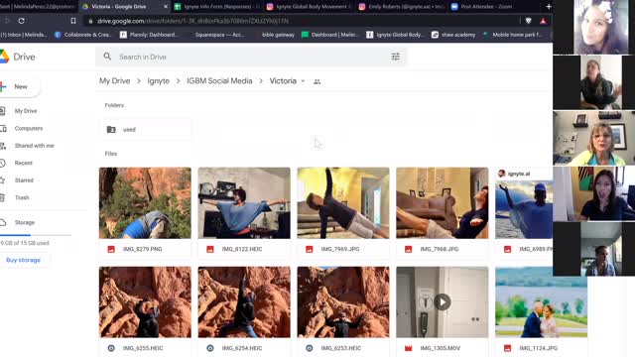Open shared members icon next to Victoria
Image resolution: width=635 pixels, height=357 pixels.
[317, 81]
